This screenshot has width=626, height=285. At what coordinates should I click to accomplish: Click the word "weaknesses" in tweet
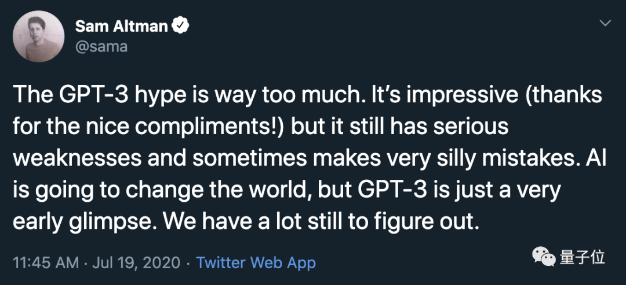click(72, 159)
